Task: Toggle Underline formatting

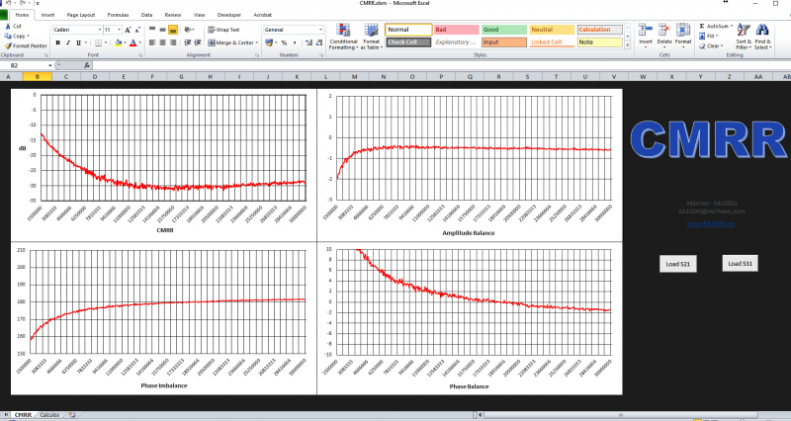Action: pyautogui.click(x=78, y=42)
